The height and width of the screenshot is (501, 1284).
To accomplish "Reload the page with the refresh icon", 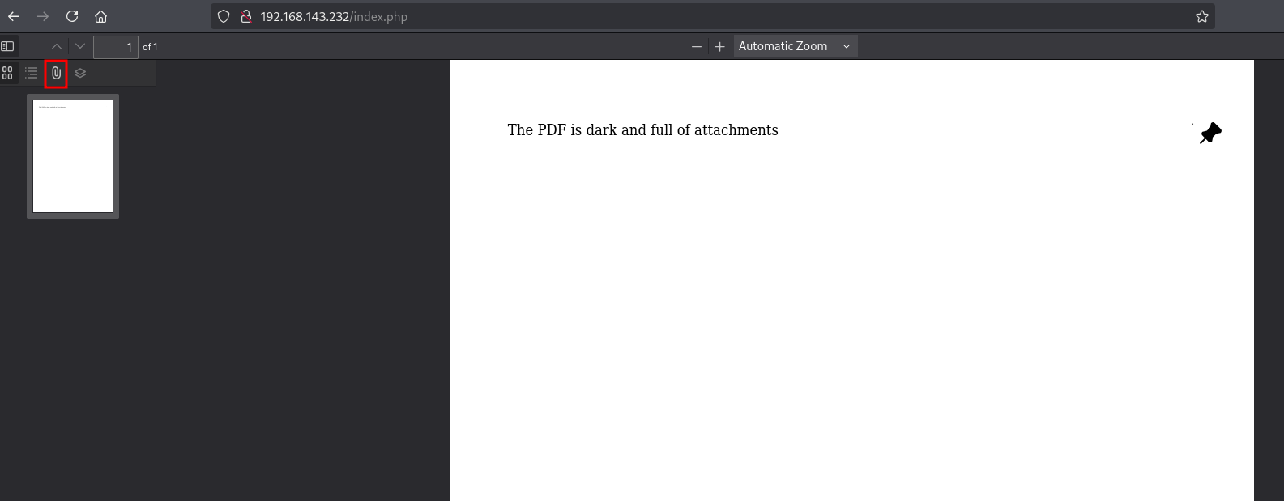I will tap(72, 16).
